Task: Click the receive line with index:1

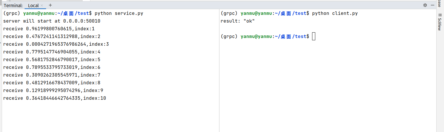Action: pos(49,29)
